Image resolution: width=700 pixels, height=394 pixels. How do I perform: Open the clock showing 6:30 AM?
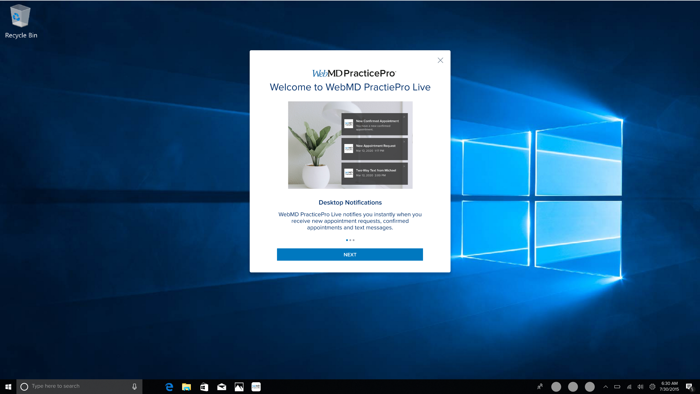pos(669,386)
